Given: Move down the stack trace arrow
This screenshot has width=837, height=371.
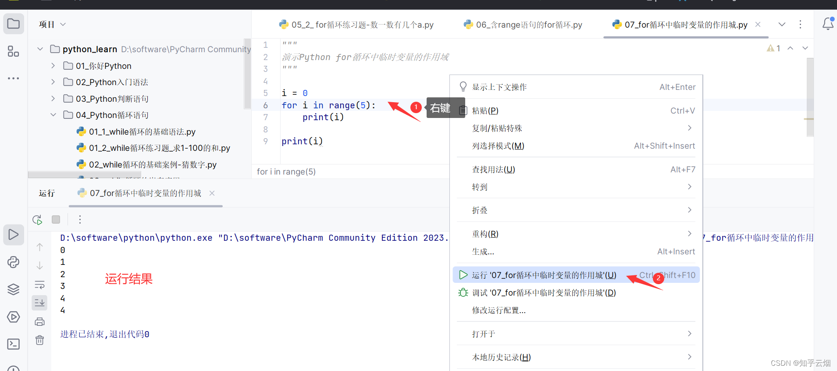Looking at the screenshot, I should [x=39, y=266].
